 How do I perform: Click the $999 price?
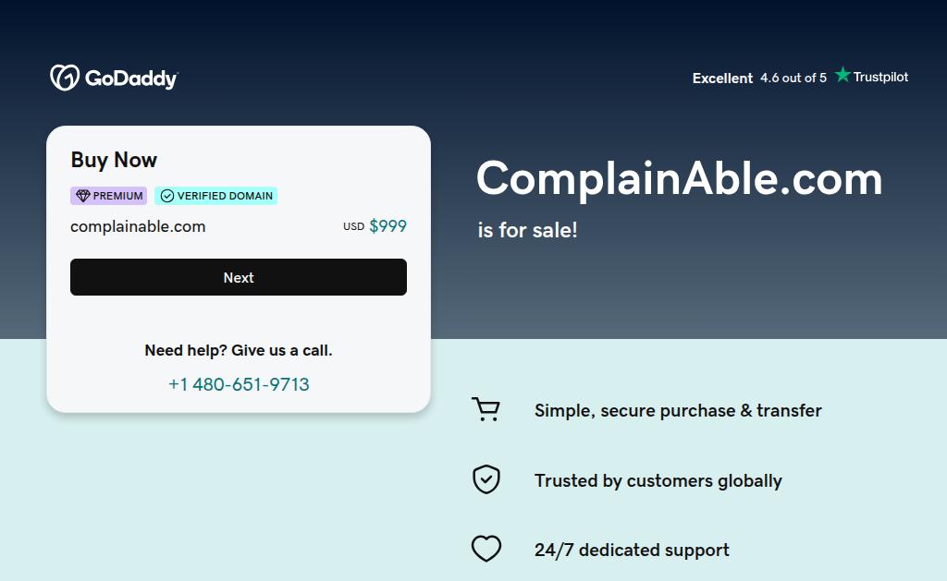387,226
